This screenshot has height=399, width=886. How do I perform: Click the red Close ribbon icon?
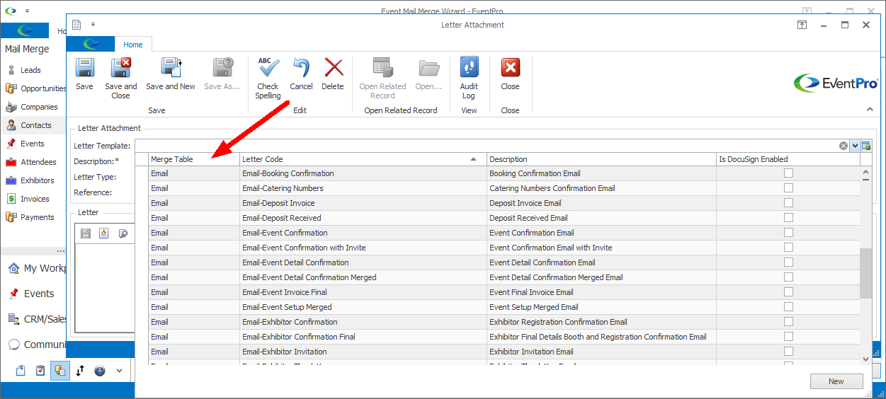click(510, 68)
